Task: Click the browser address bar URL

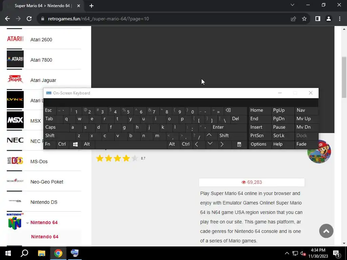Action: point(99,19)
